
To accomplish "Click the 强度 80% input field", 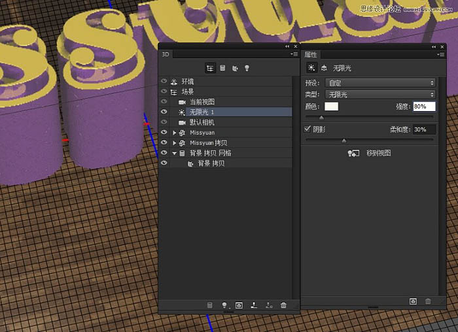I will [x=424, y=107].
